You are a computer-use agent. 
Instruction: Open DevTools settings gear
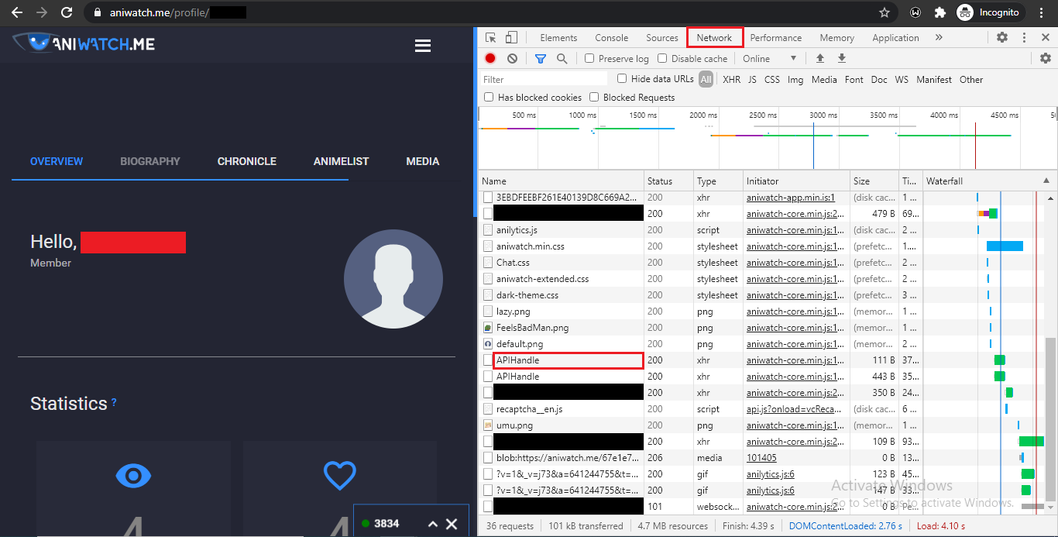tap(1002, 37)
